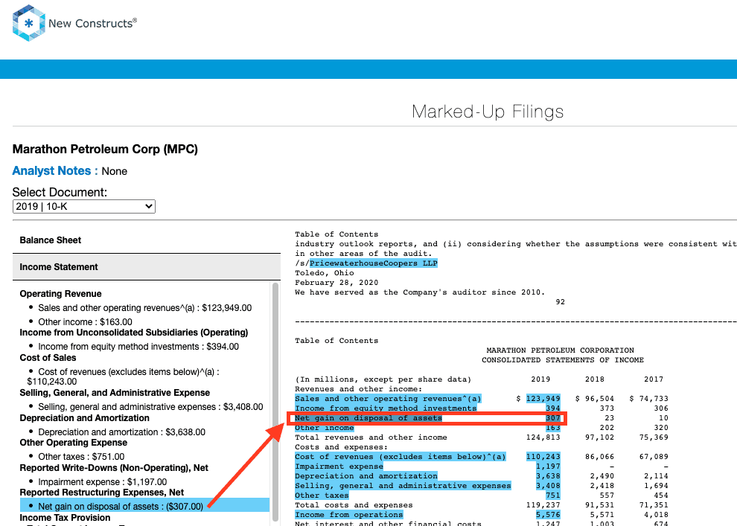Click the Depreciation and Amortization heading
The image size is (737, 526).
click(85, 418)
